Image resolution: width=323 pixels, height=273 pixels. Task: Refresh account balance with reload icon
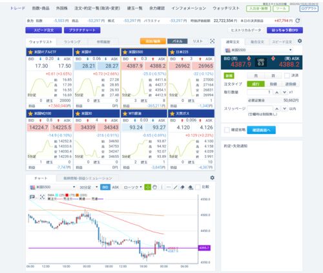[x=298, y=21]
